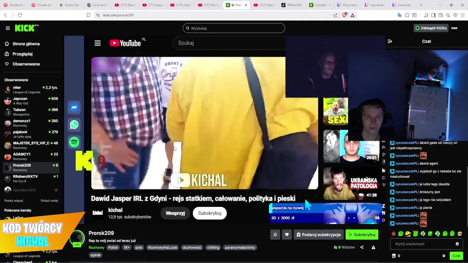Open the user profile avatar at top-right
The height and width of the screenshot is (263, 468).
coord(454,28)
